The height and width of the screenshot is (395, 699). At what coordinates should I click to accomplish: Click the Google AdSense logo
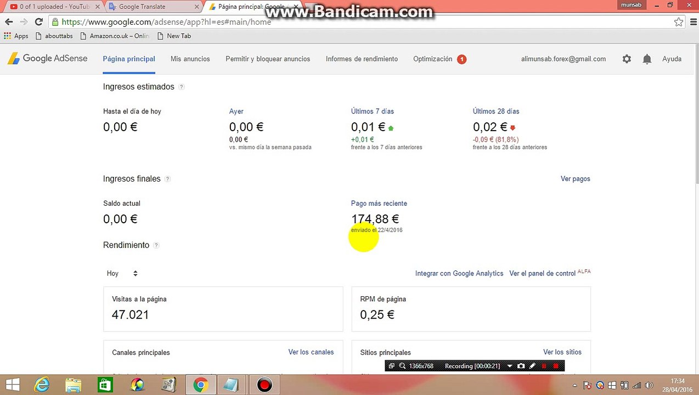(x=47, y=59)
